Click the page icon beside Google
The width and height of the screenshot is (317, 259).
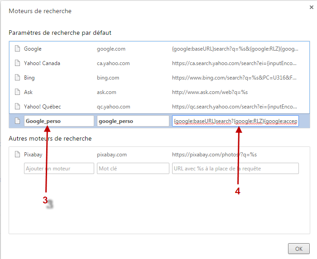point(18,49)
